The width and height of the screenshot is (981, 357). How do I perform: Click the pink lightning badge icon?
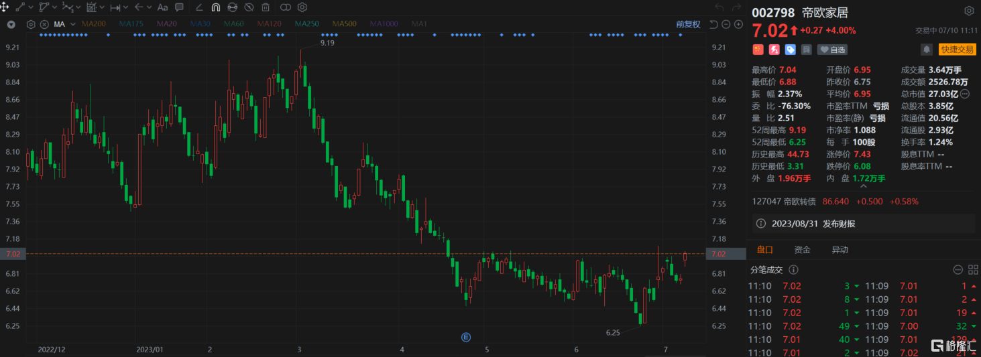coord(774,50)
